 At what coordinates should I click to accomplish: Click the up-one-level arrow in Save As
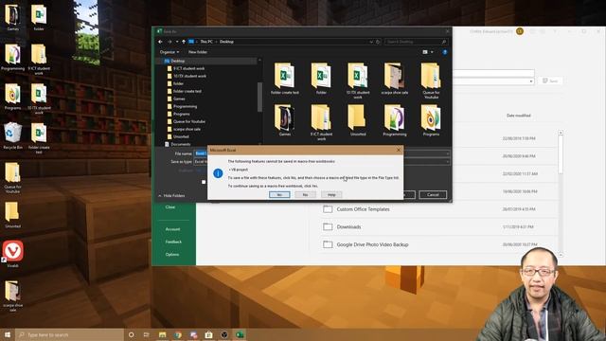coord(184,42)
